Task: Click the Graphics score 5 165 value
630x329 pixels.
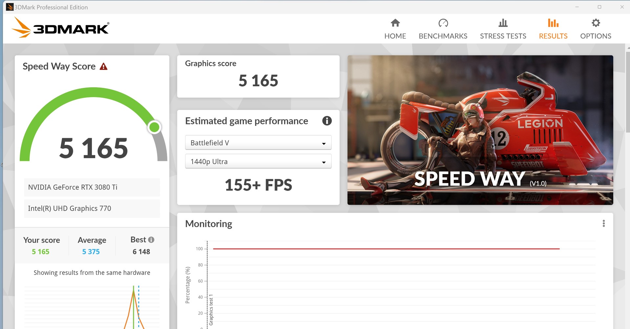Action: [x=258, y=81]
